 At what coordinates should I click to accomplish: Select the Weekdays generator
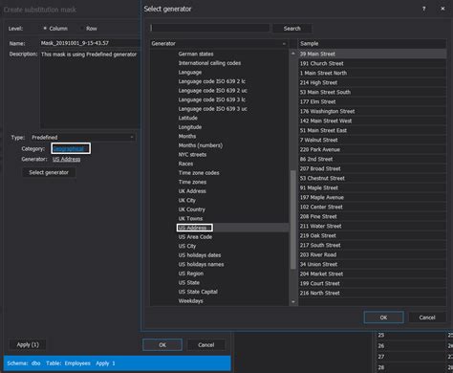coord(190,301)
